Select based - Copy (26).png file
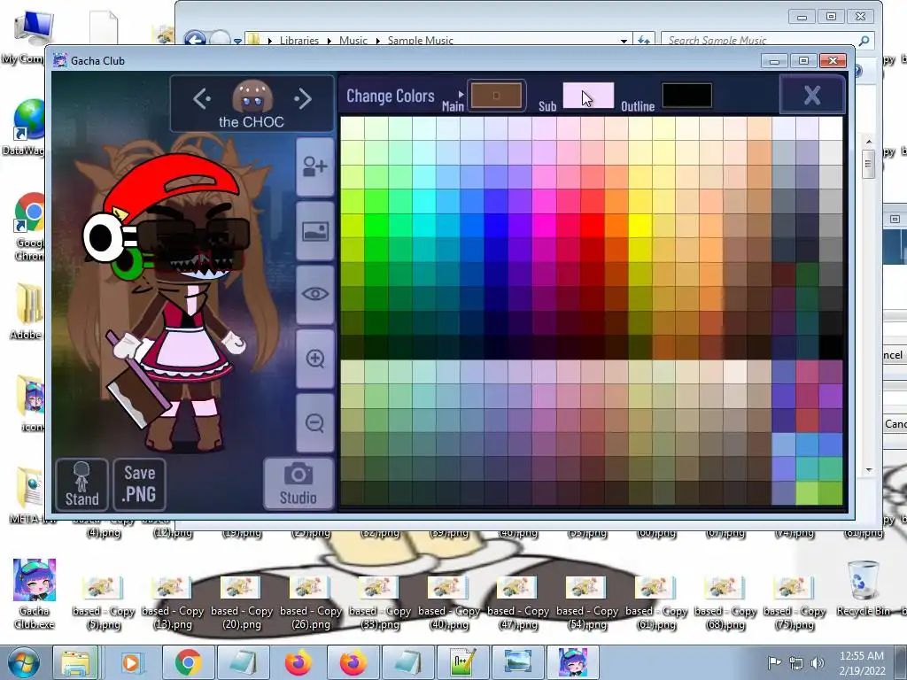The width and height of the screenshot is (907, 680). [x=311, y=602]
